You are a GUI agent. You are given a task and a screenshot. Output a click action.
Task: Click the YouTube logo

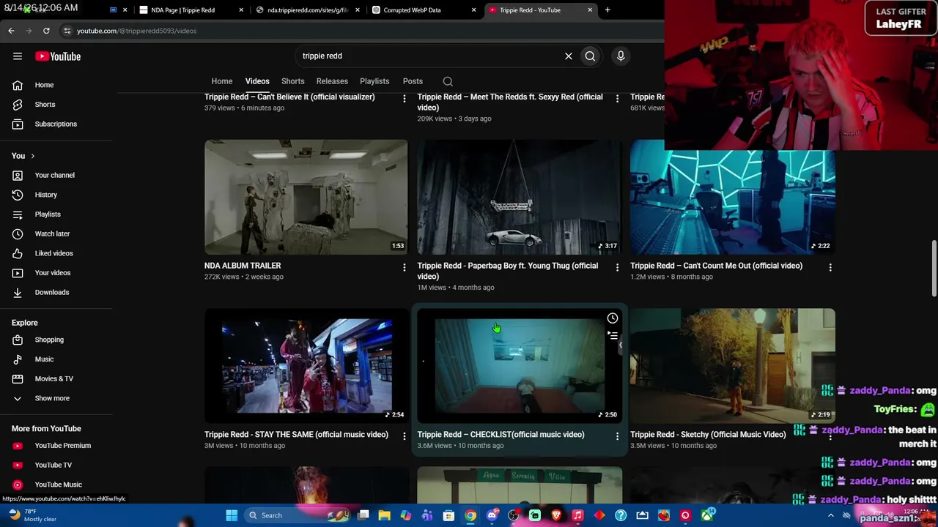coord(58,56)
